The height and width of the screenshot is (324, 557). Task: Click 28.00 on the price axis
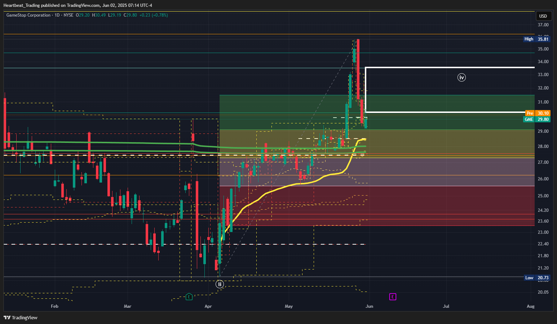pos(543,146)
